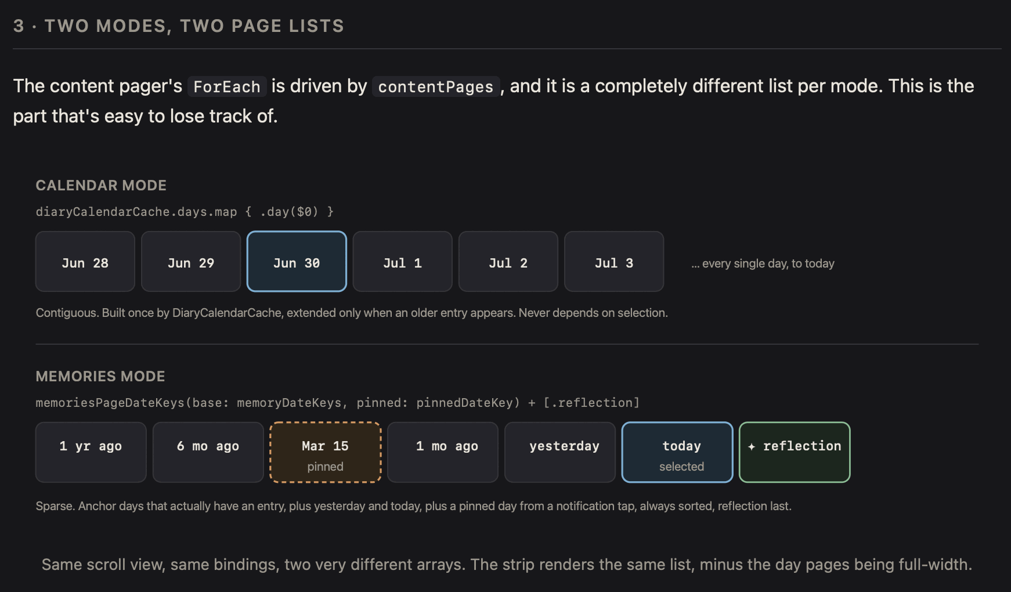Click the selected 'today' card

(677, 453)
